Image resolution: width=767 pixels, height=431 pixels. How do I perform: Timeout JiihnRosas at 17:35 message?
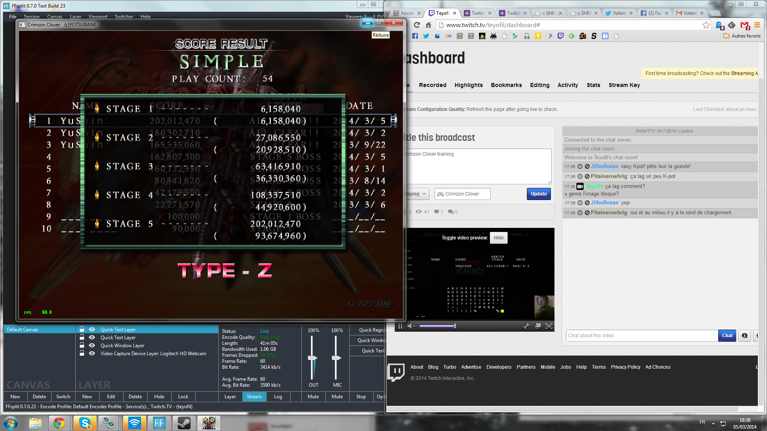click(x=580, y=166)
